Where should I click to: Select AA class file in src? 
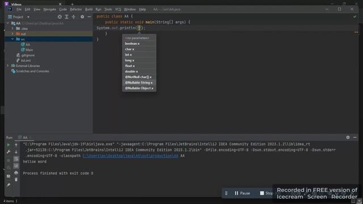[x=26, y=44]
